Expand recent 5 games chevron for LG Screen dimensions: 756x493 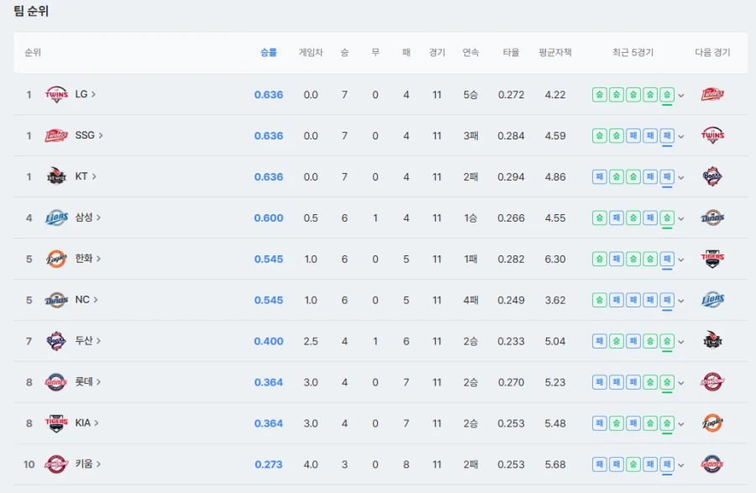tap(681, 95)
